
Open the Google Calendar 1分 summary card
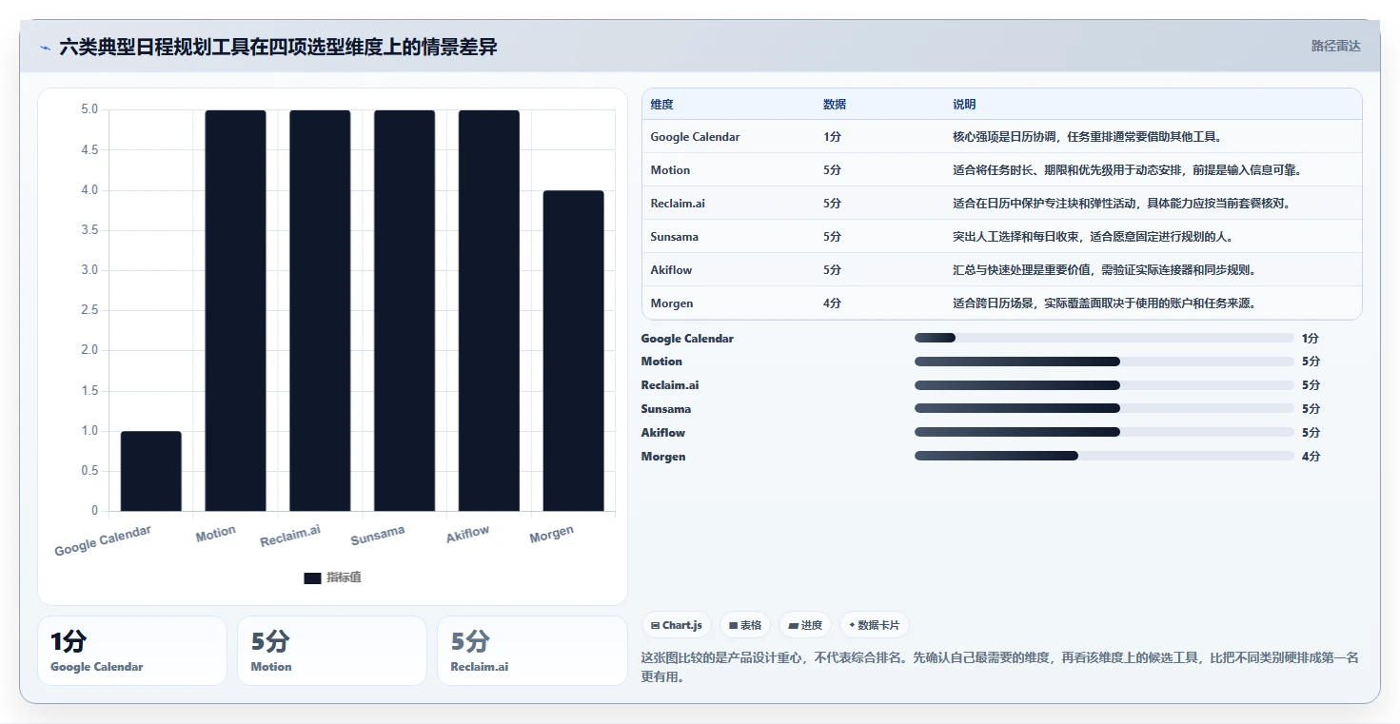132,651
